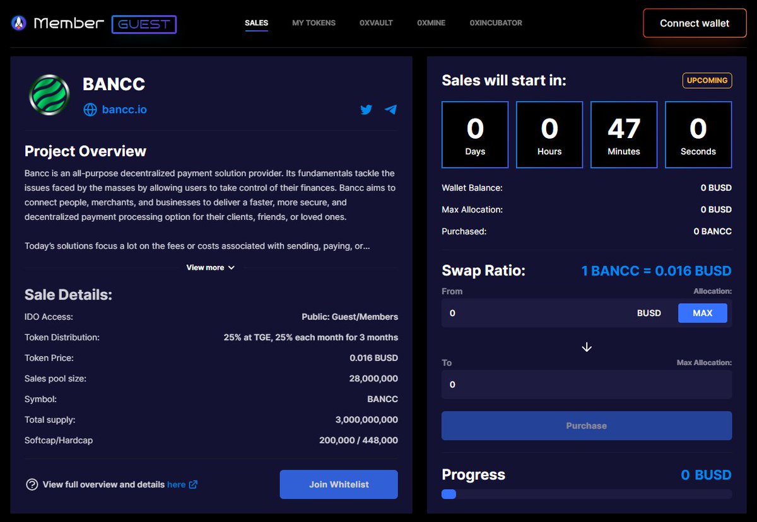The width and height of the screenshot is (757, 522).
Task: Click the question mark help icon
Action: 32,485
